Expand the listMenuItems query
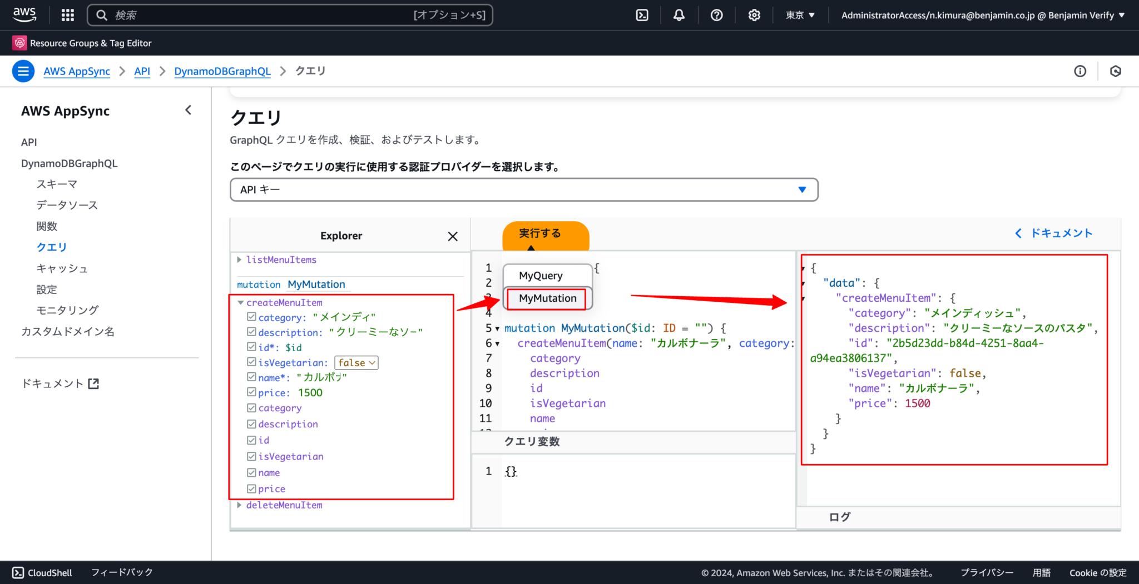The height and width of the screenshot is (584, 1139). point(239,259)
